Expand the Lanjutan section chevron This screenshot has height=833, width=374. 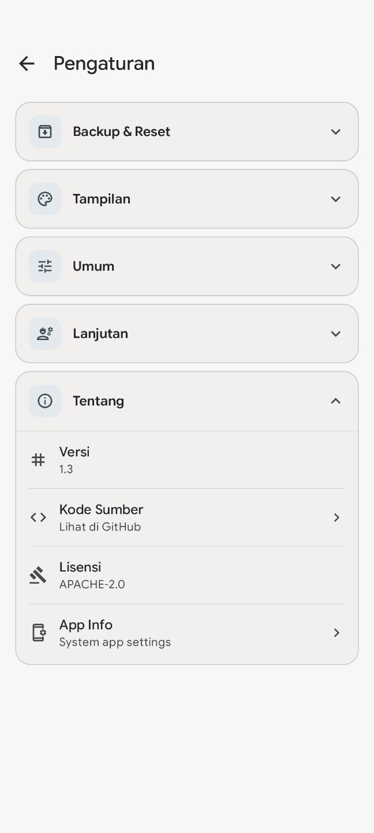click(x=336, y=334)
